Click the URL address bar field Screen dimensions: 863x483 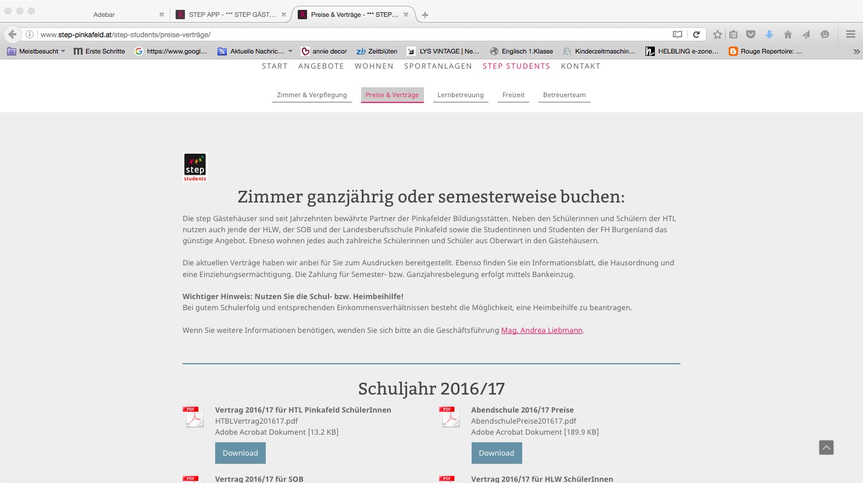pyautogui.click(x=349, y=34)
